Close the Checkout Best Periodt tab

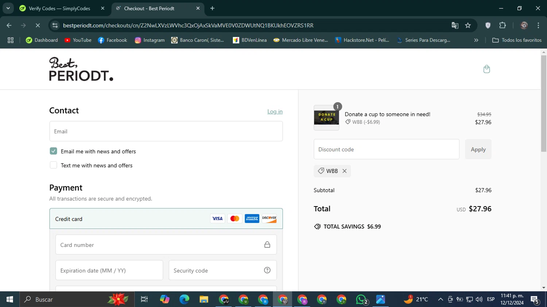point(198,8)
